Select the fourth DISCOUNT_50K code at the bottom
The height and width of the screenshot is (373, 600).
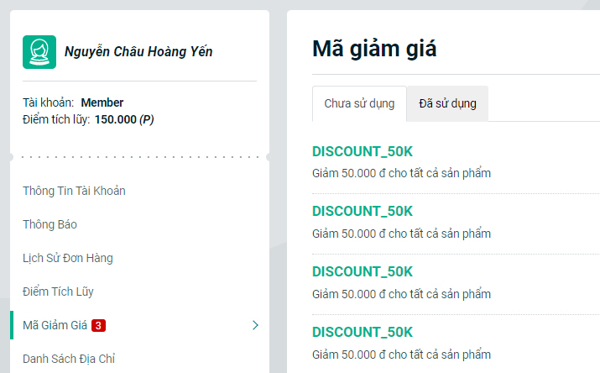[363, 332]
